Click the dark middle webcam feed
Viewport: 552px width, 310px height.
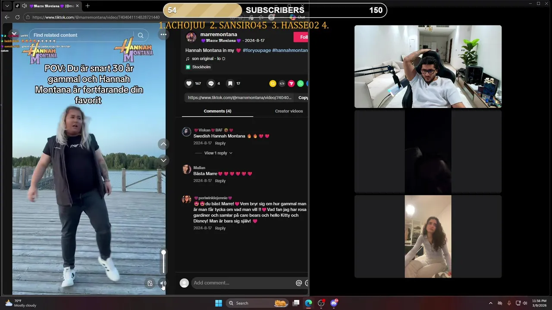tap(428, 152)
